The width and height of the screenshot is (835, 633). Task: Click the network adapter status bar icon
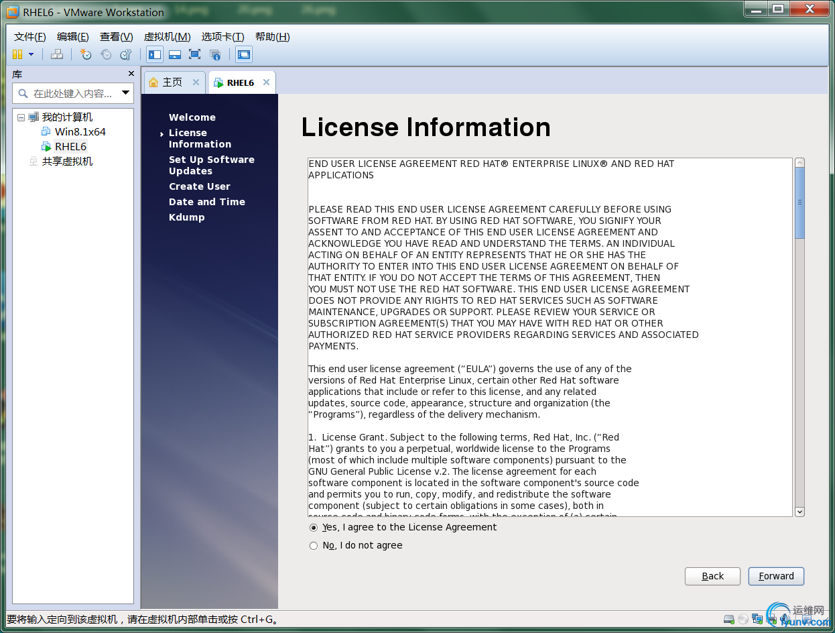click(757, 618)
